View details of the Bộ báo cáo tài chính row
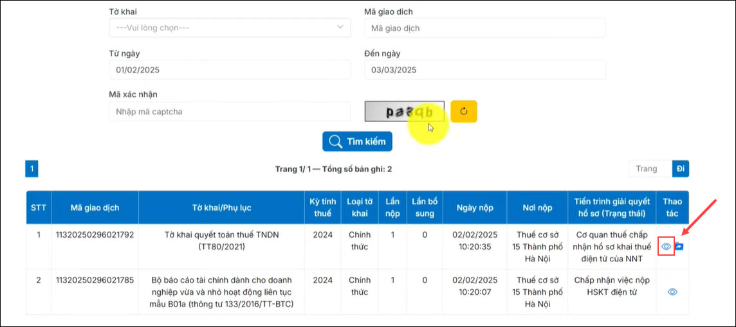Image resolution: width=736 pixels, height=327 pixels. pos(672,292)
